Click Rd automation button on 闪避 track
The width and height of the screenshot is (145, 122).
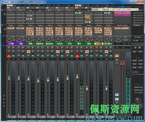23,55
